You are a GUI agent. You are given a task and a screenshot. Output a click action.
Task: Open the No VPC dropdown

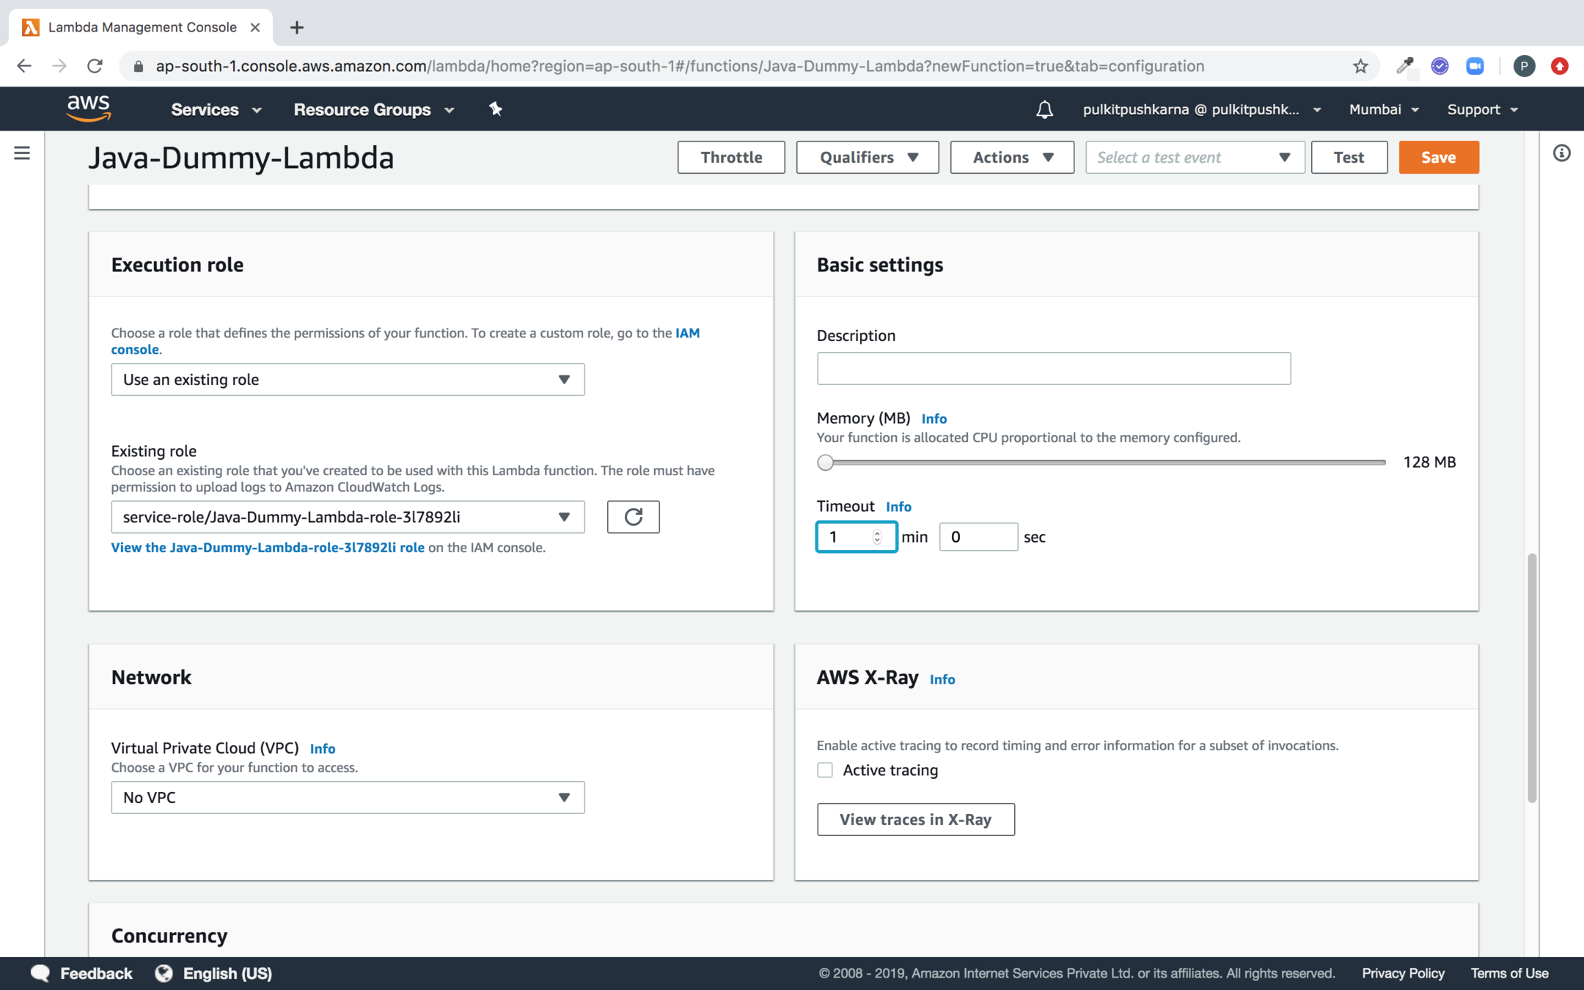tap(348, 797)
